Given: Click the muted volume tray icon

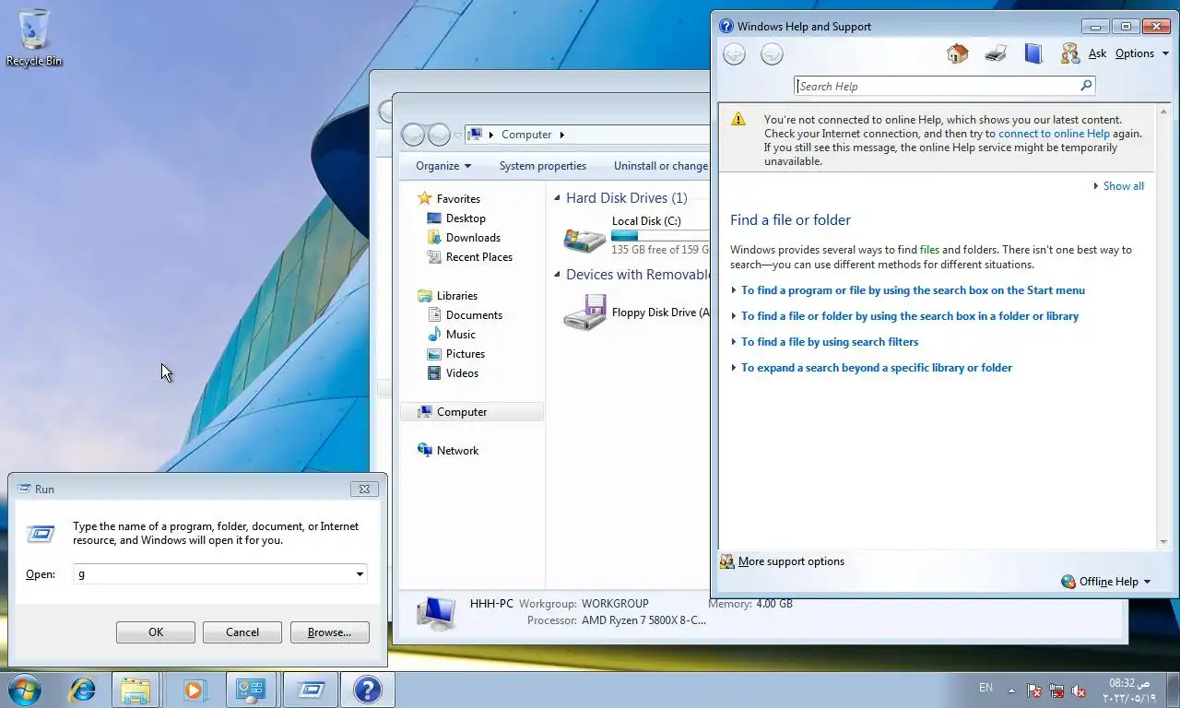Looking at the screenshot, I should pos(1079,690).
